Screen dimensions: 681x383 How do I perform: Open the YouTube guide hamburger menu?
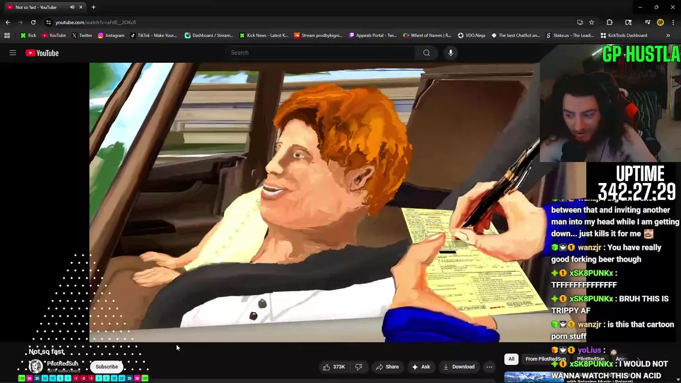(x=13, y=53)
